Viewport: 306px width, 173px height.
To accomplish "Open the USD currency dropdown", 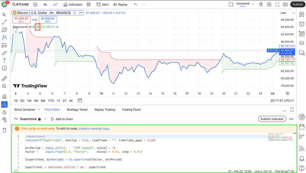I will tap(287, 13).
